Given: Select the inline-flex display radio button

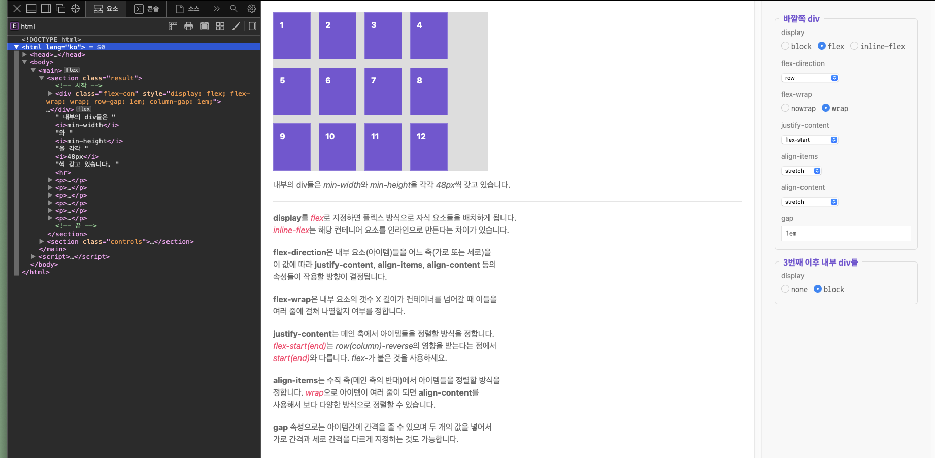Looking at the screenshot, I should (x=854, y=46).
